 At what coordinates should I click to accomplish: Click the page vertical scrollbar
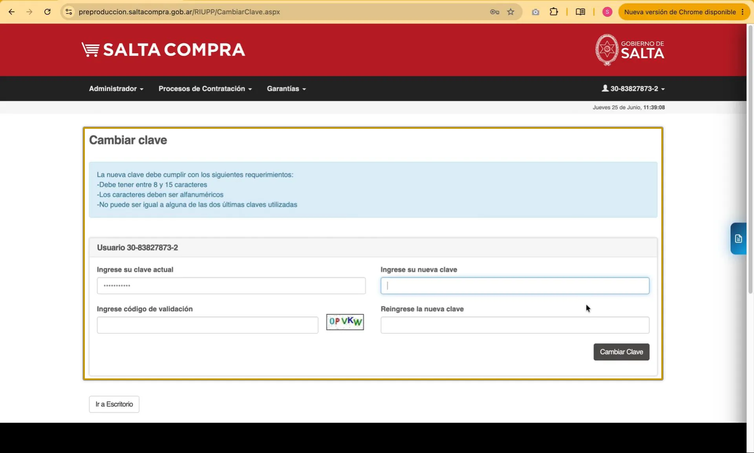pos(750,159)
